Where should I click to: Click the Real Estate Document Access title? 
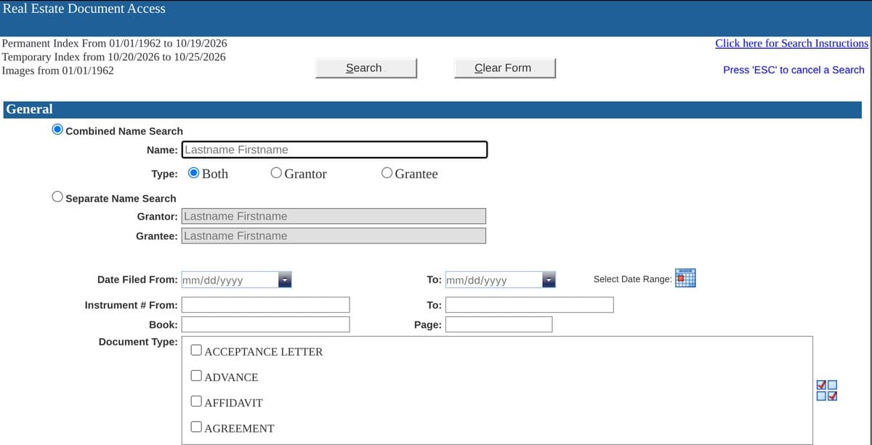point(84,9)
